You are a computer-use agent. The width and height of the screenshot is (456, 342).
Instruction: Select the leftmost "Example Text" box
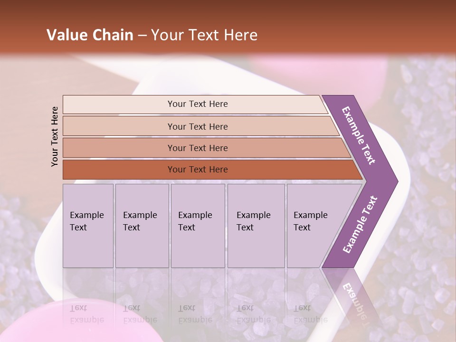[88, 226]
